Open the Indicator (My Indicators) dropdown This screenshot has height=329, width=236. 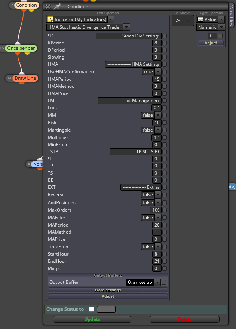[111, 19]
